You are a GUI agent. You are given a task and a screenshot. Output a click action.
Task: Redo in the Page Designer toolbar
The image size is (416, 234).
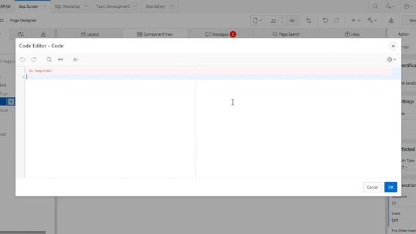(337, 20)
